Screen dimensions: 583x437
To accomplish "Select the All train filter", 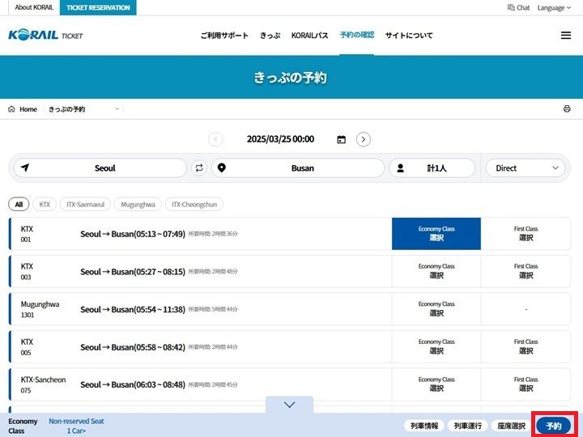I will coord(19,205).
